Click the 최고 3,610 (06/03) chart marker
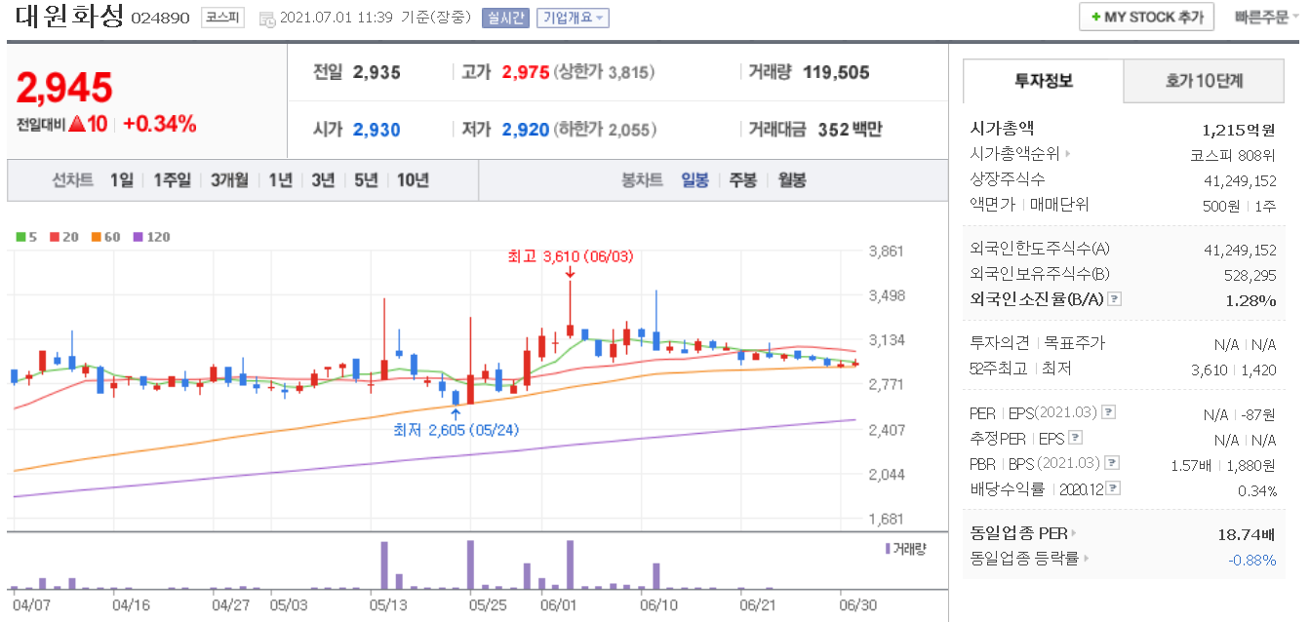The width and height of the screenshot is (1310, 622). tap(571, 257)
